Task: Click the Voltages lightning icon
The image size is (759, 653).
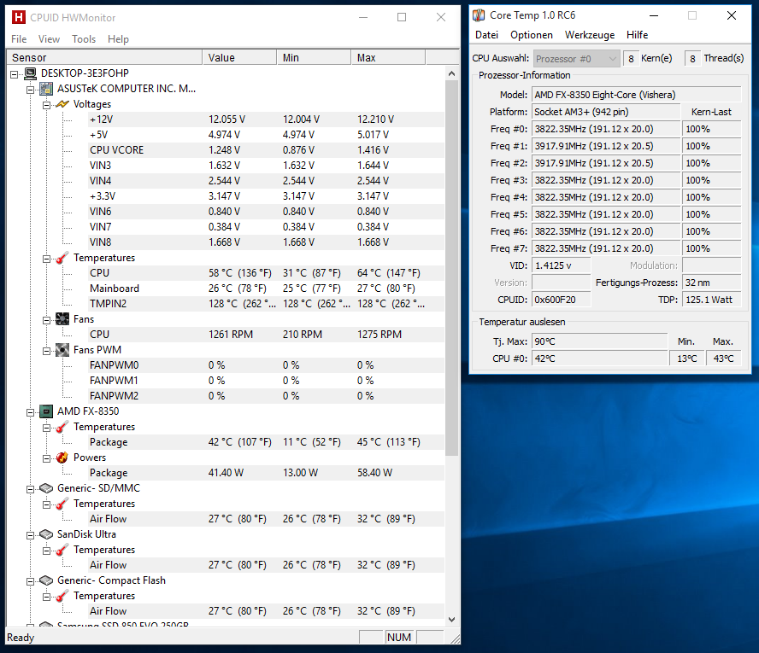Action: click(62, 104)
